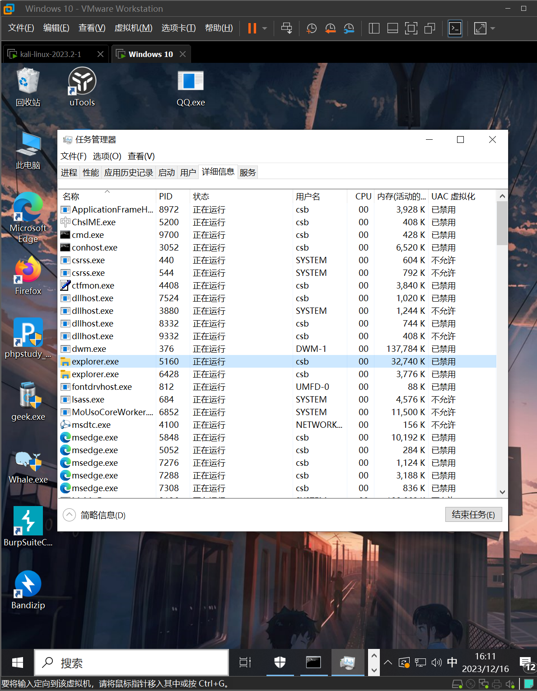Open the pause button dropdown arrow
Image resolution: width=537 pixels, height=691 pixels.
click(x=265, y=28)
